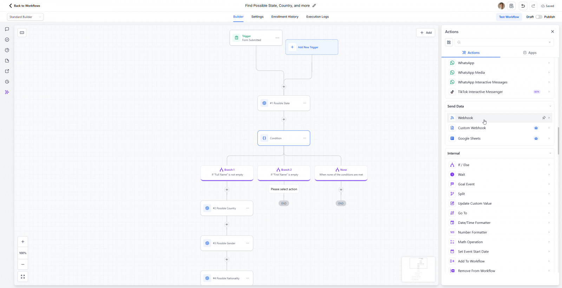Pin the Webhook action
Image resolution: width=562 pixels, height=288 pixels.
pyautogui.click(x=544, y=118)
